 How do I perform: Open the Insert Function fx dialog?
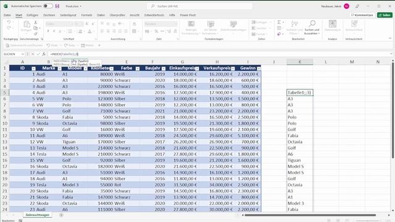tap(44, 54)
